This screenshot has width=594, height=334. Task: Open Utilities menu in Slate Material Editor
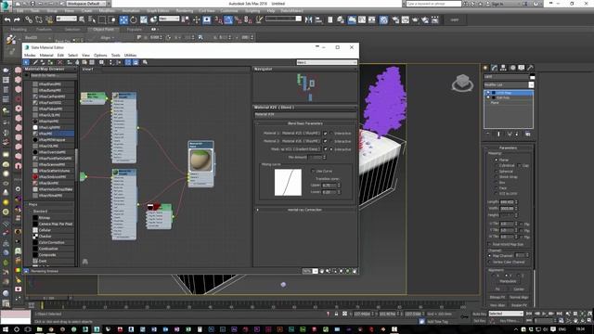[130, 56]
